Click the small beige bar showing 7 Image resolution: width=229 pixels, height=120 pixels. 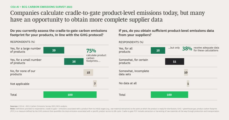click(x=95, y=84)
